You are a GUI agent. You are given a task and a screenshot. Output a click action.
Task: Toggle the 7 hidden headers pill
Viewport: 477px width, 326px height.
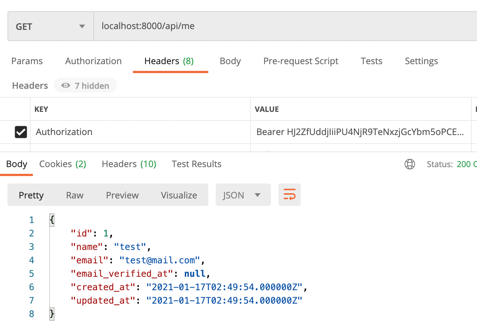coord(85,85)
